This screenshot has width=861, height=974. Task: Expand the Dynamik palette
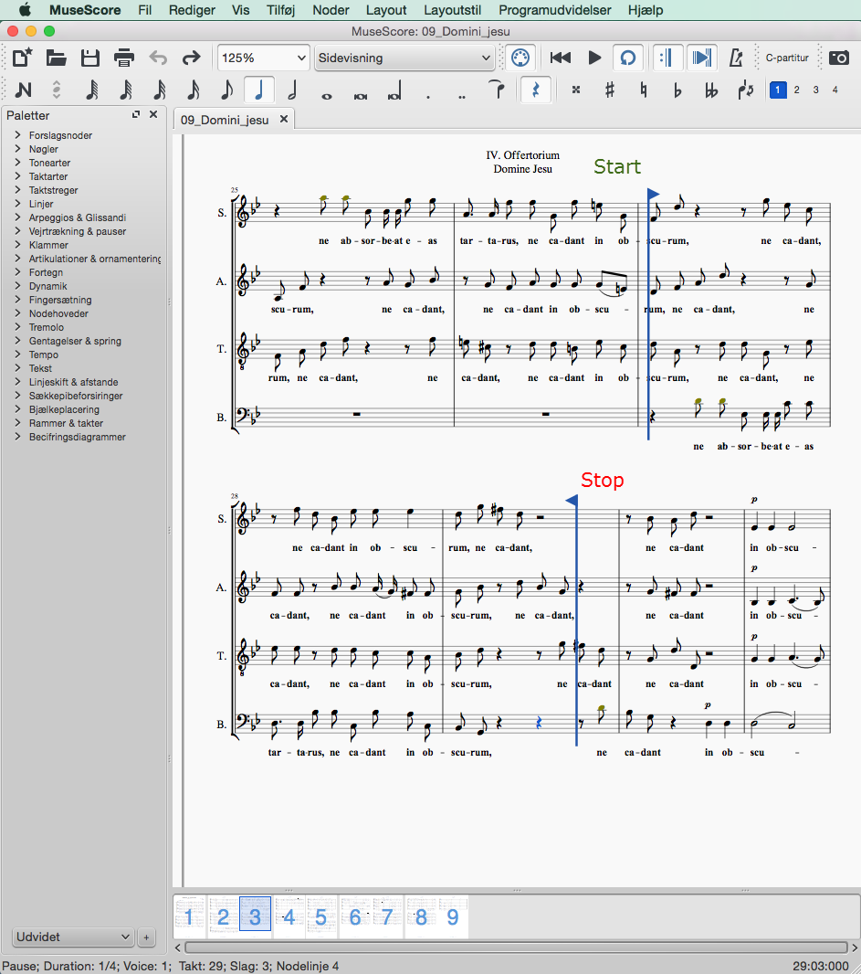[18, 286]
